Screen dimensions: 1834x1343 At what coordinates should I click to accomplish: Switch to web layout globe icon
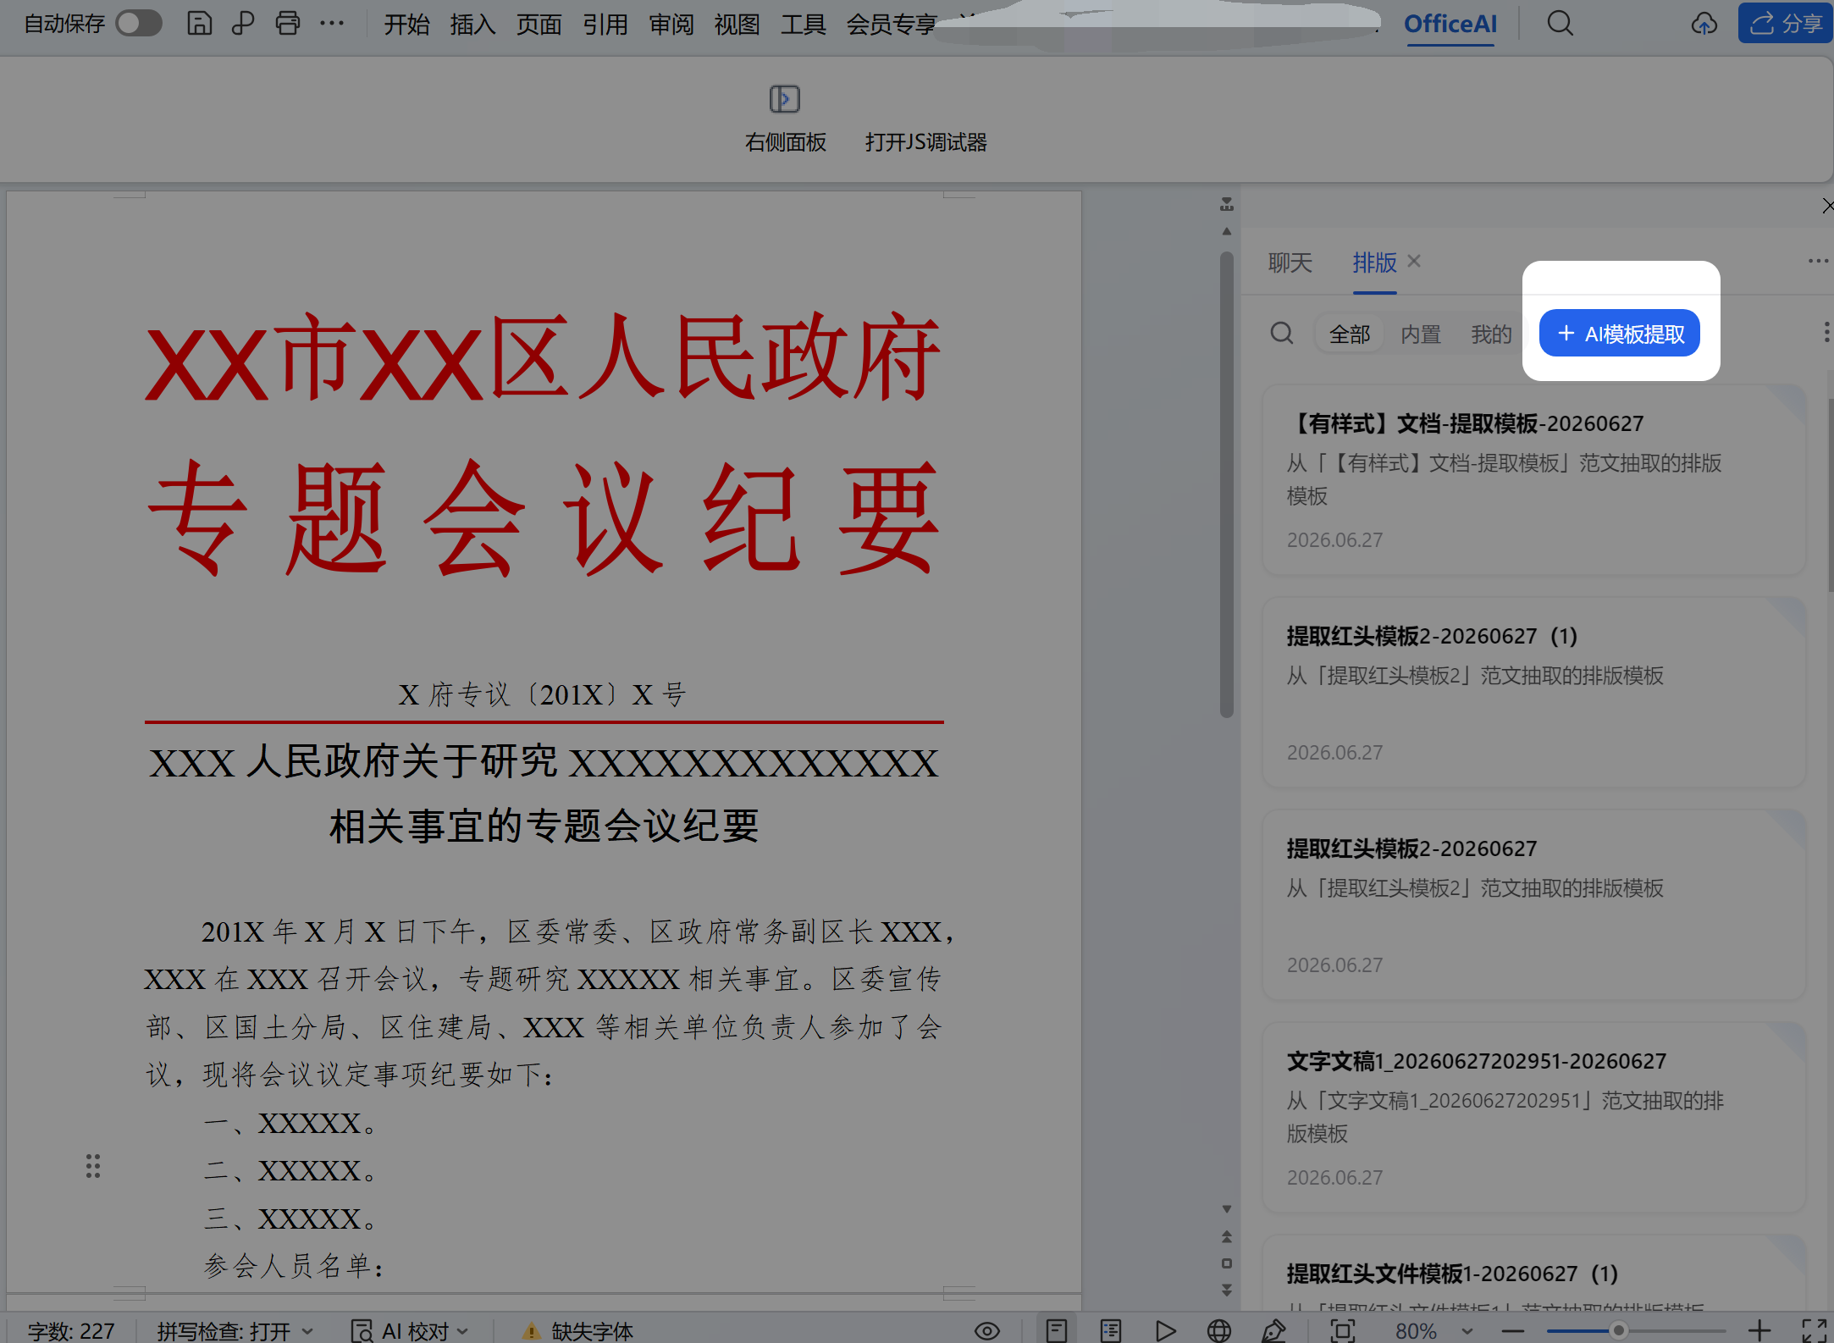[x=1219, y=1331]
